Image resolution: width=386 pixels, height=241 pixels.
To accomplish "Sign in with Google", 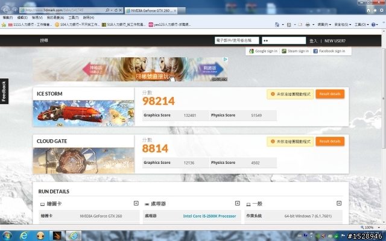I will [263, 51].
